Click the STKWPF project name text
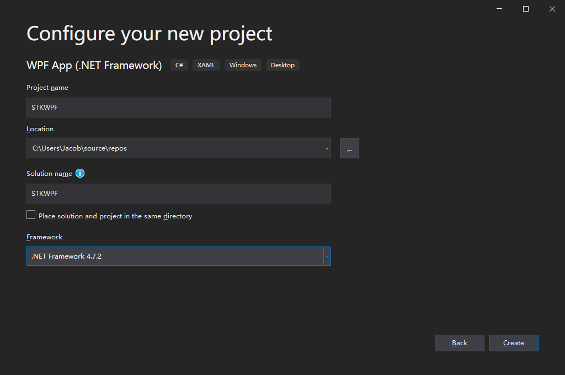This screenshot has height=375, width=565. tap(44, 107)
